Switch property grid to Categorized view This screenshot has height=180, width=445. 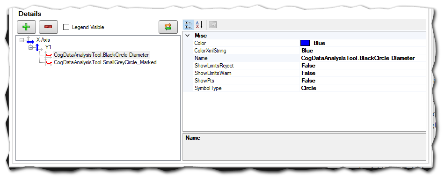pyautogui.click(x=189, y=25)
